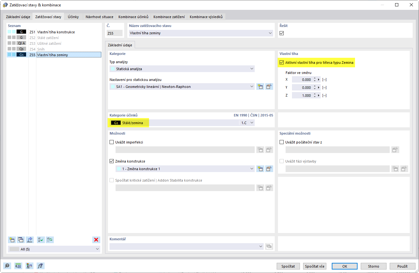The image size is (419, 273).
Task: Click the Použít button
Action: point(402,266)
